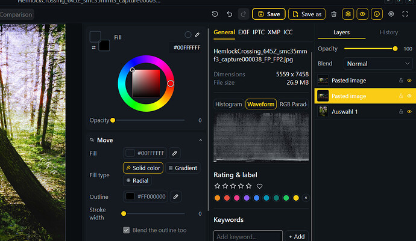The image size is (416, 241).
Task: Switch to the EXIF tab
Action: click(x=244, y=32)
